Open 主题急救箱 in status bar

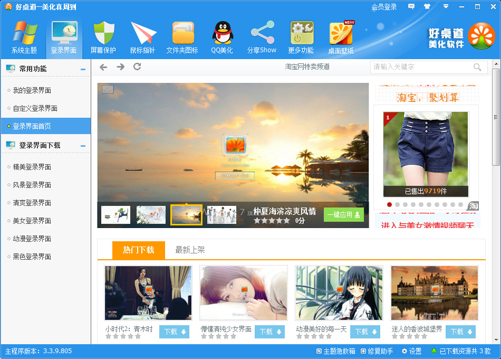[336, 351]
